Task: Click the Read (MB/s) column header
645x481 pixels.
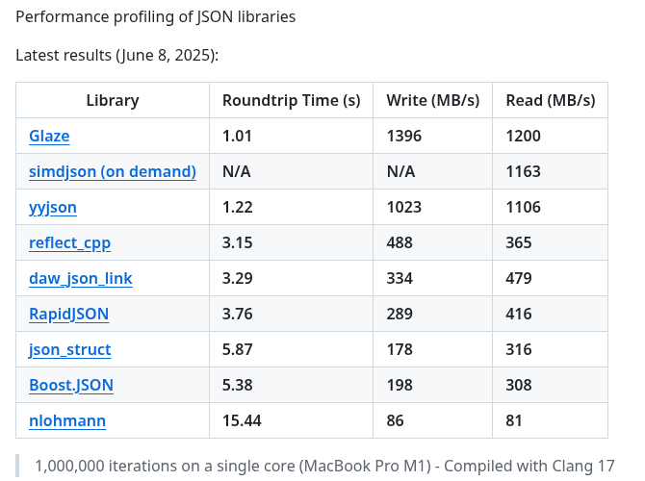Action: (x=550, y=100)
